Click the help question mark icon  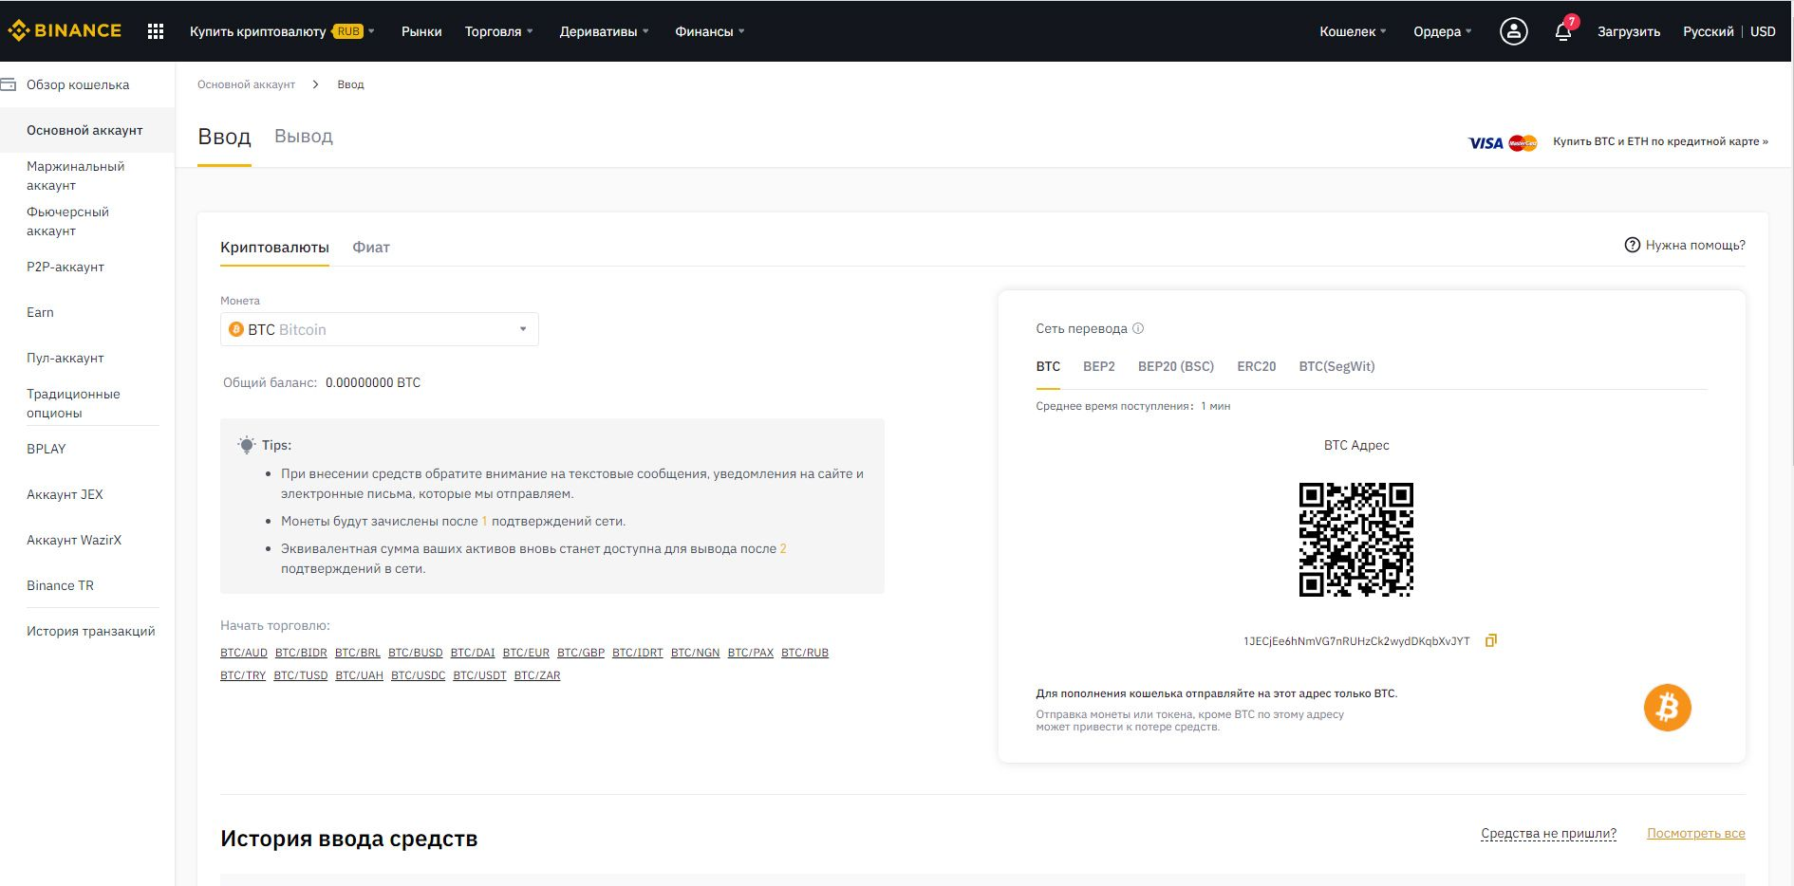(1632, 245)
